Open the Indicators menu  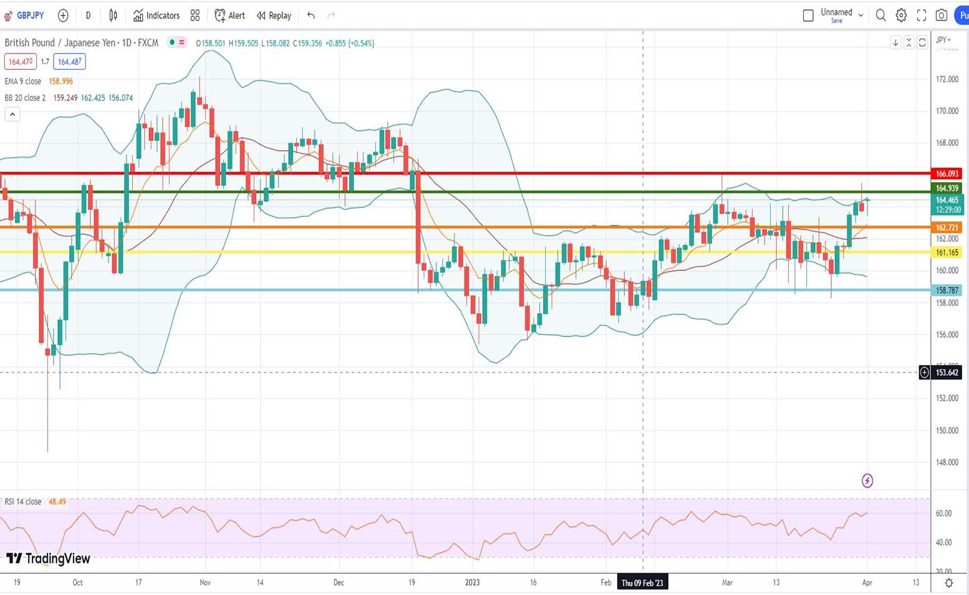pos(156,16)
